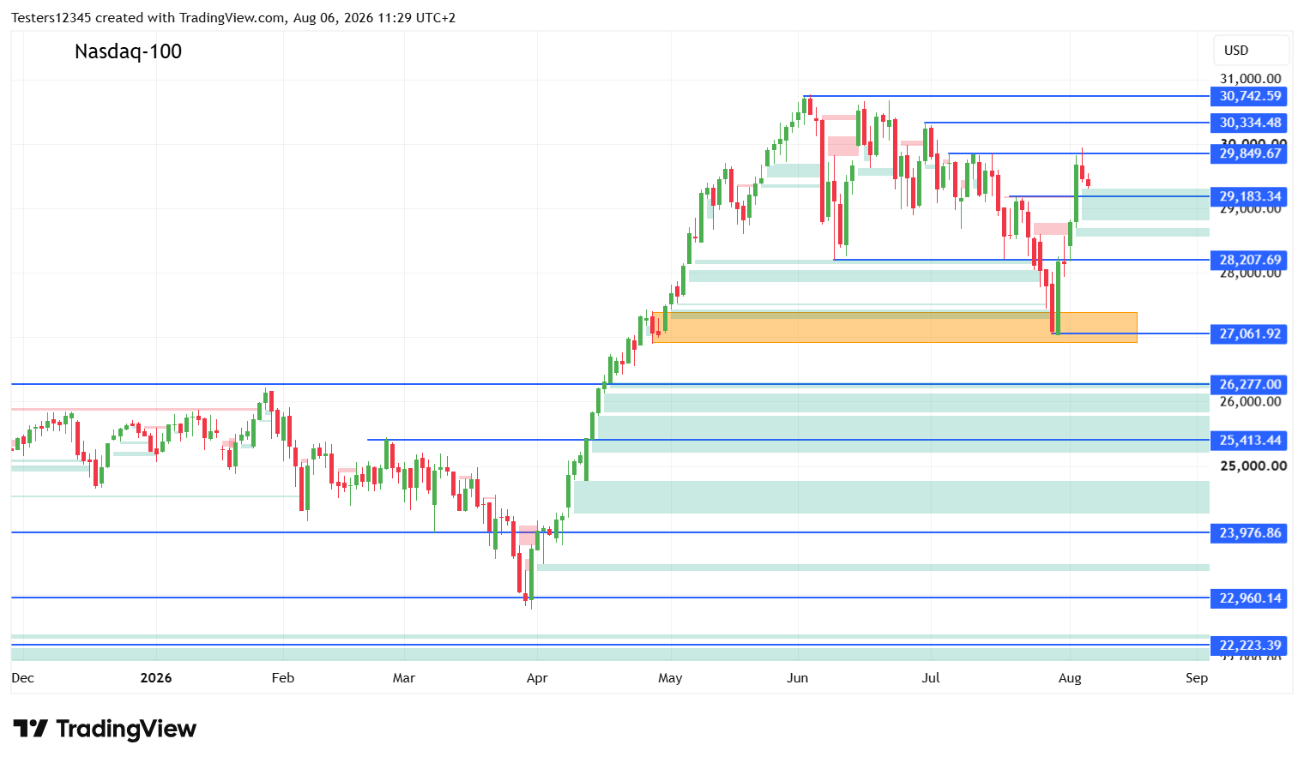Click the Apr label on time axis
This screenshot has height=763, width=1304.
pos(537,678)
